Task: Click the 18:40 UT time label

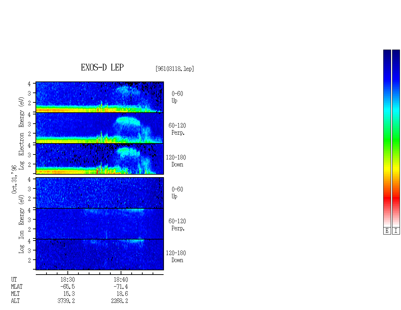Action: (x=121, y=280)
